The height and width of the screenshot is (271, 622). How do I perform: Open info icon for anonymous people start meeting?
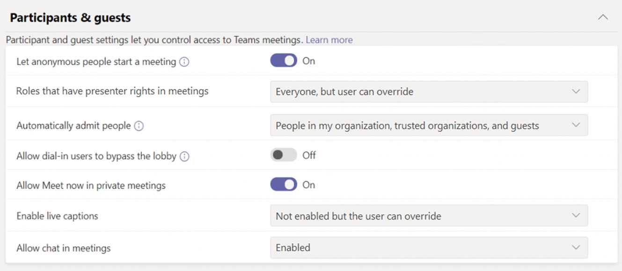[x=184, y=62]
